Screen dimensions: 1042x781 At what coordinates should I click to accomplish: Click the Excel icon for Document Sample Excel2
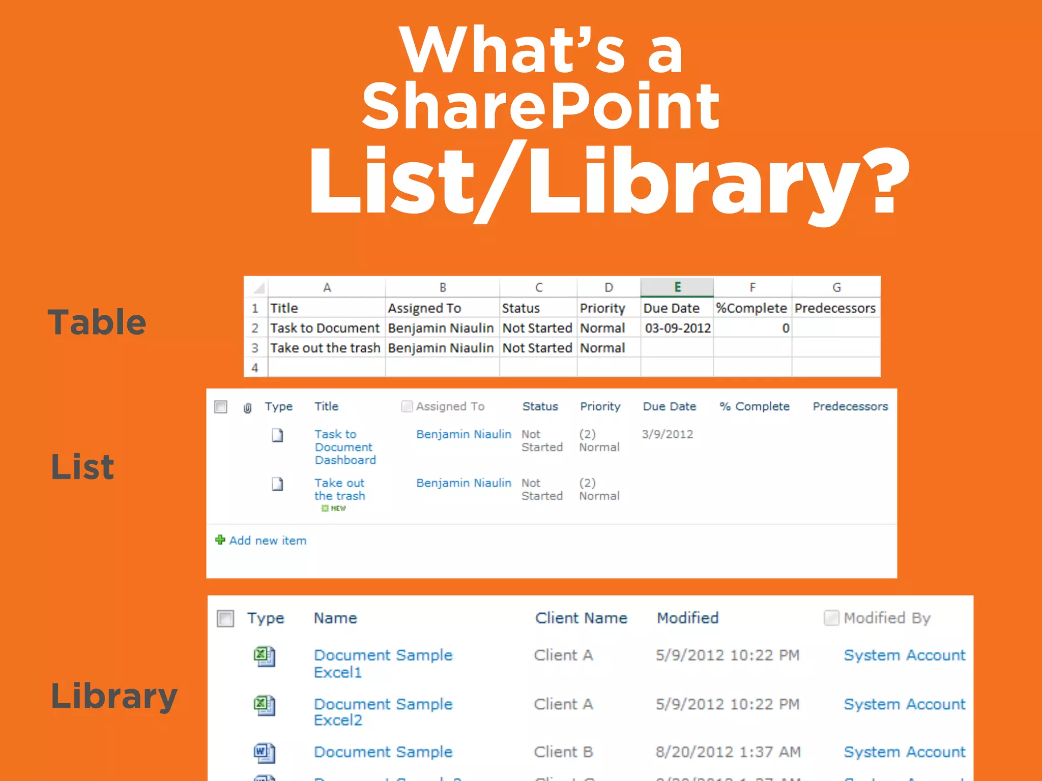coord(265,705)
